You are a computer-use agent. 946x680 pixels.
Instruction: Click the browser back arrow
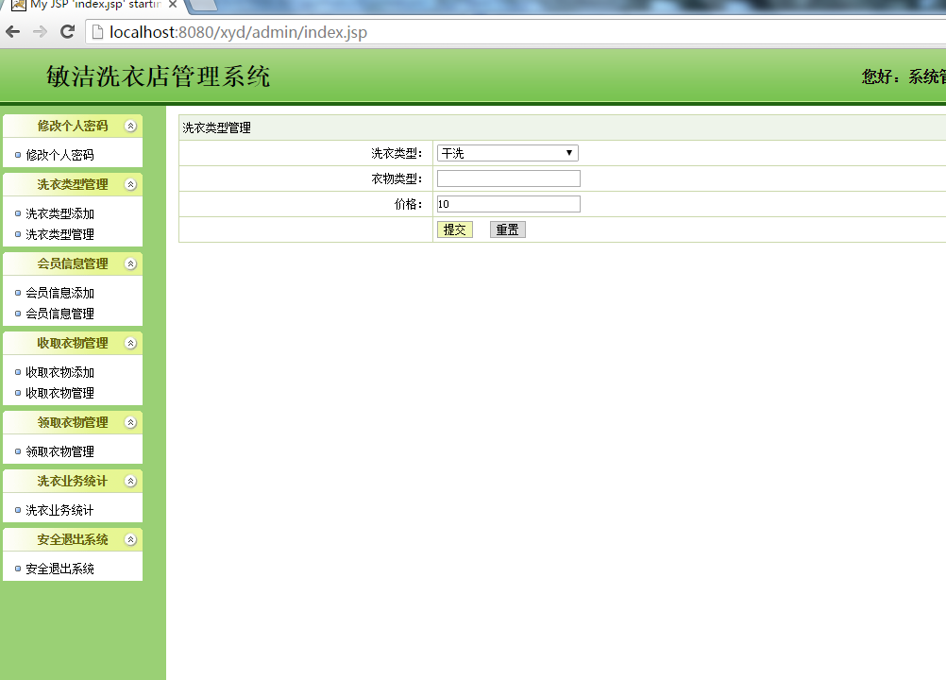pos(12,32)
